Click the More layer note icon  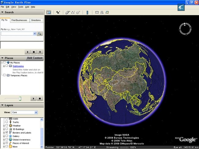pyautogui.click(x=10, y=147)
